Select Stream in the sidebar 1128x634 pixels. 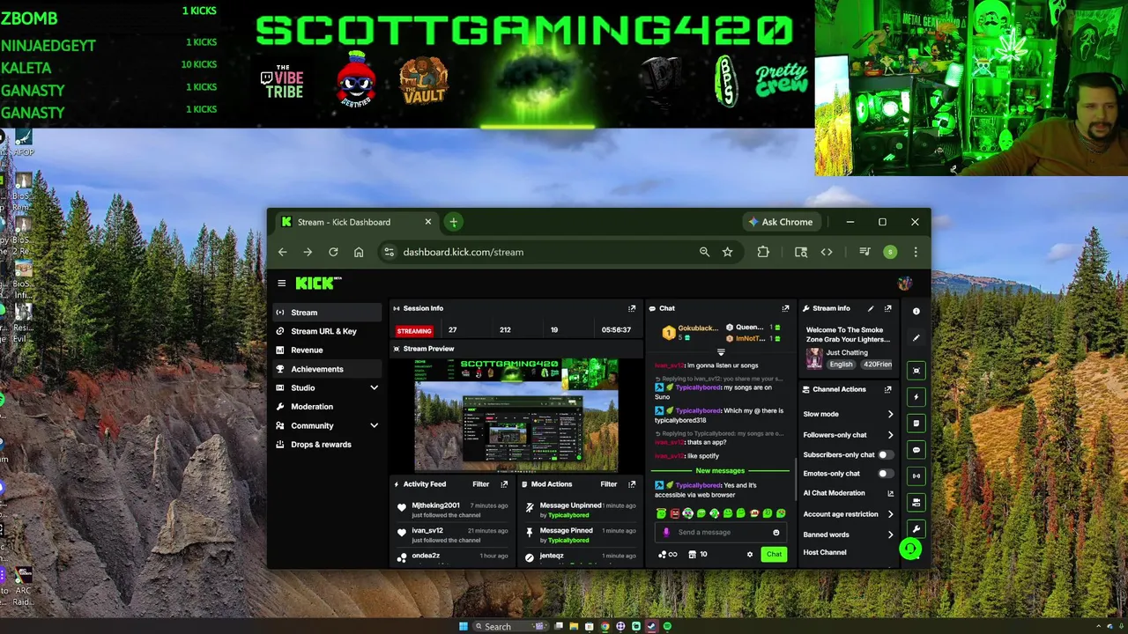coord(327,313)
